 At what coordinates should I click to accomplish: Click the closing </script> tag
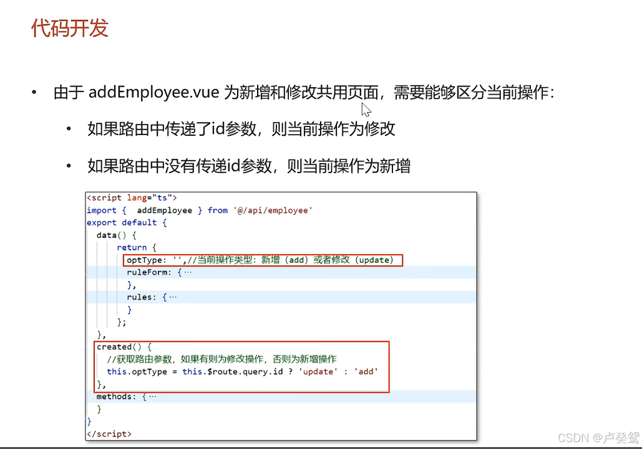(x=109, y=434)
